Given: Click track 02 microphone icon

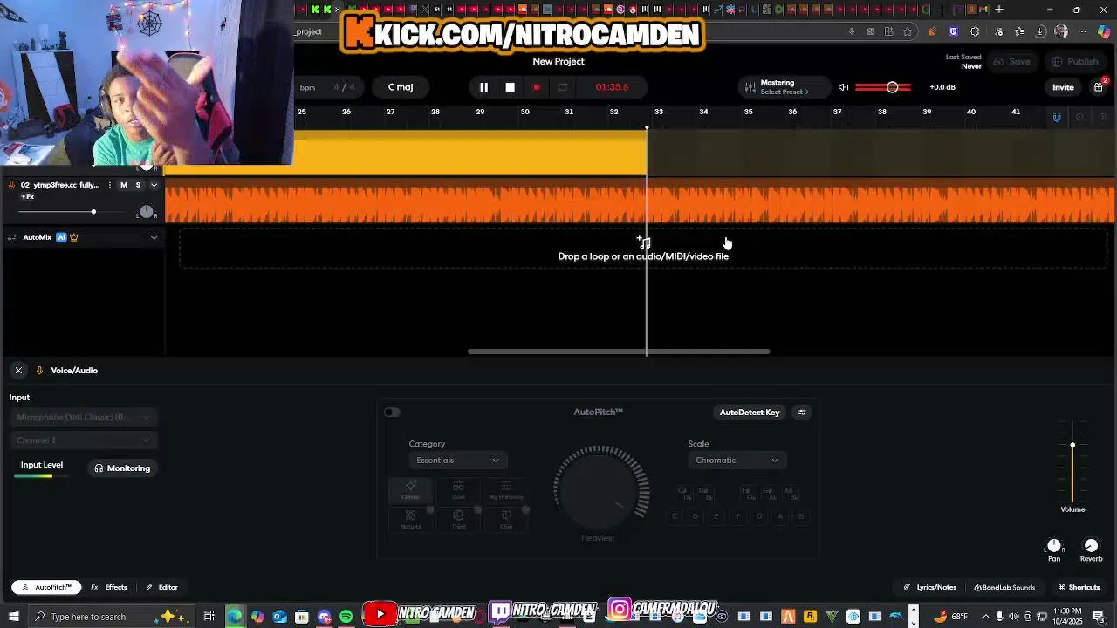Looking at the screenshot, I should coord(11,185).
